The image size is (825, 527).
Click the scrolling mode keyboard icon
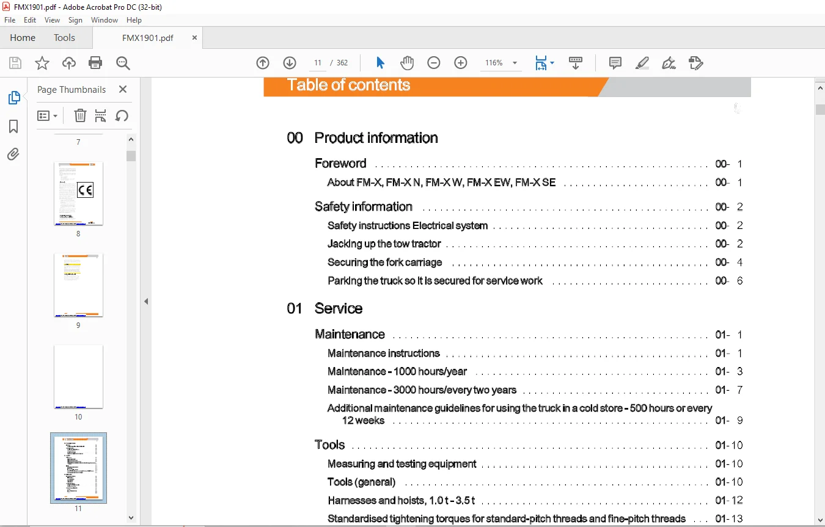(x=576, y=63)
